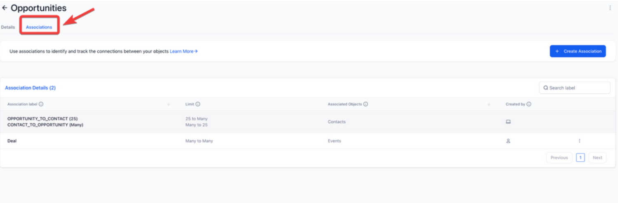Click the info icon next to Association label
The height and width of the screenshot is (203, 618).
(41, 104)
